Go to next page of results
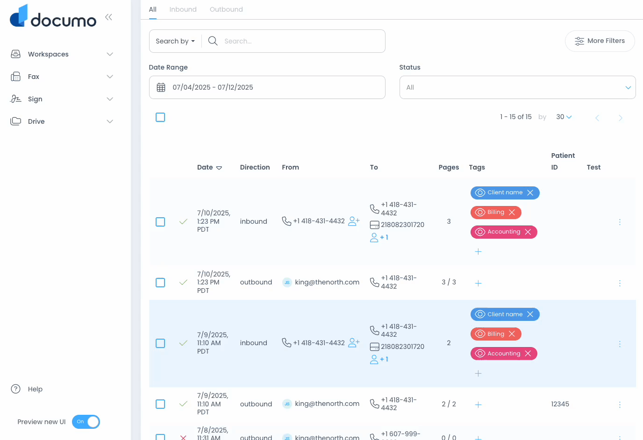Image resolution: width=643 pixels, height=440 pixels. click(620, 118)
